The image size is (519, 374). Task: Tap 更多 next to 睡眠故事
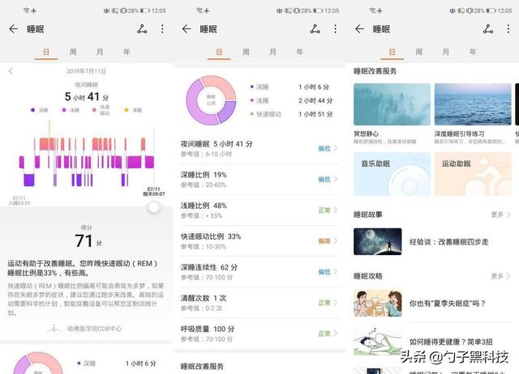click(500, 215)
